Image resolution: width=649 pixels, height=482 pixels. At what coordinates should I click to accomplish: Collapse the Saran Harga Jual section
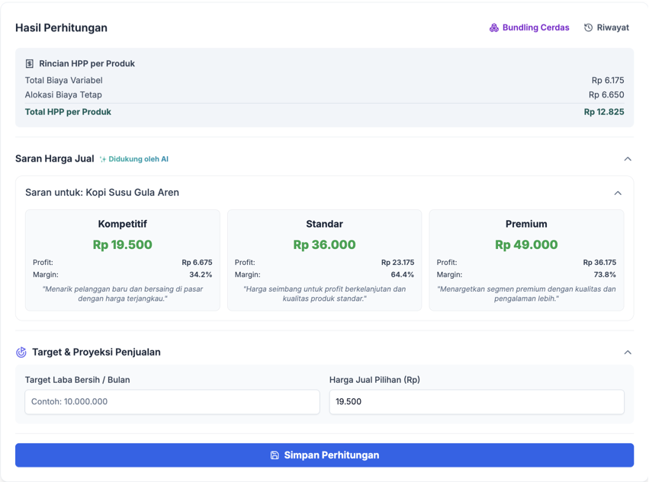(x=627, y=158)
